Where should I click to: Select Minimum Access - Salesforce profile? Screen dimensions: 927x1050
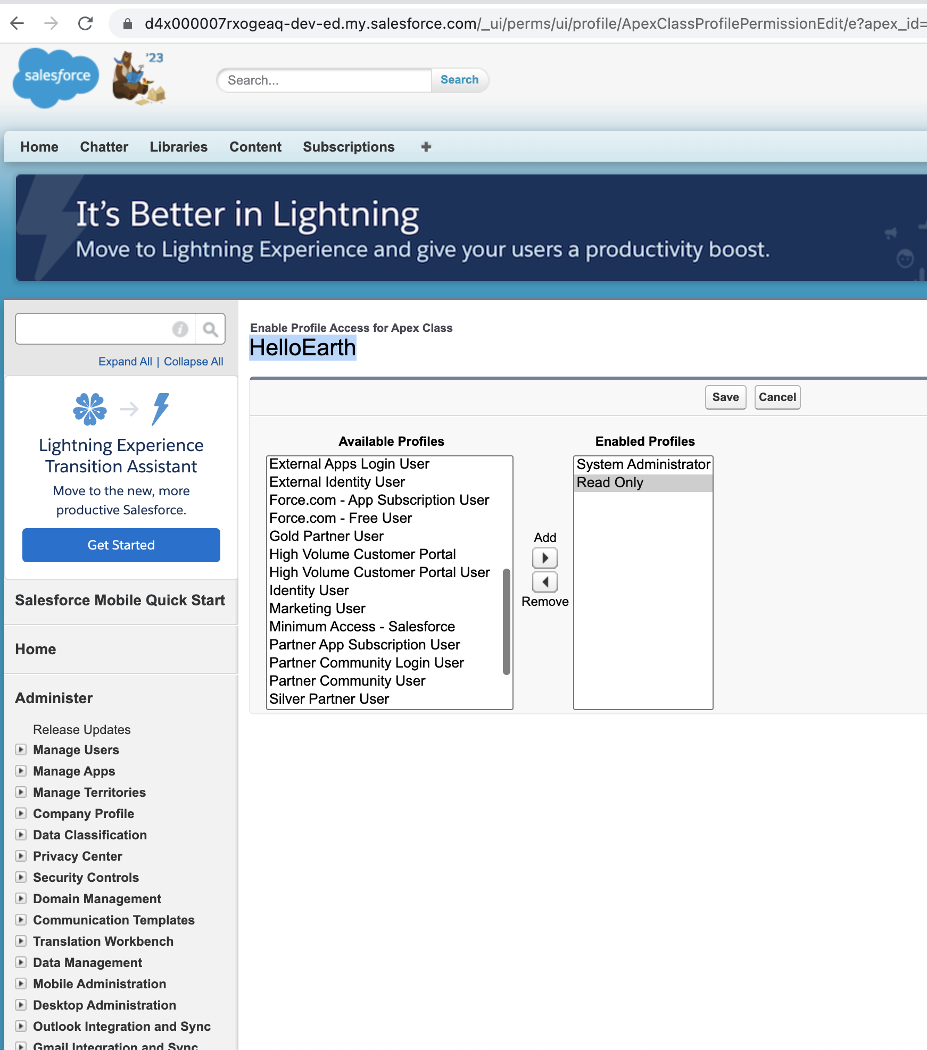pyautogui.click(x=384, y=627)
